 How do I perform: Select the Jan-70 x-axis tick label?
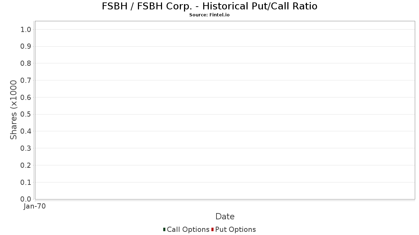pyautogui.click(x=35, y=206)
